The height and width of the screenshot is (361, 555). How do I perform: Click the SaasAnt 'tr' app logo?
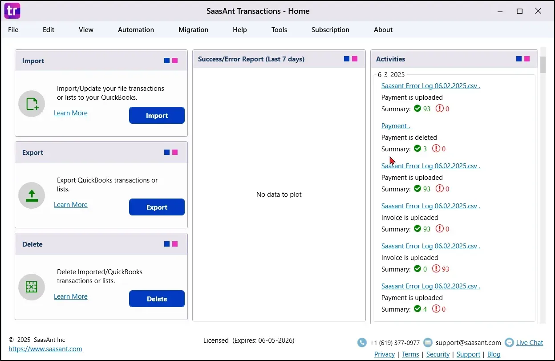click(12, 11)
